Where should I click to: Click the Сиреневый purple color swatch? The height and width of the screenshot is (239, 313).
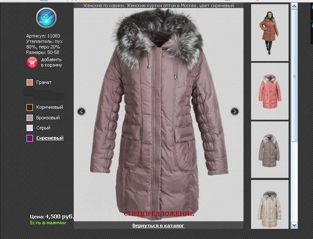point(29,138)
